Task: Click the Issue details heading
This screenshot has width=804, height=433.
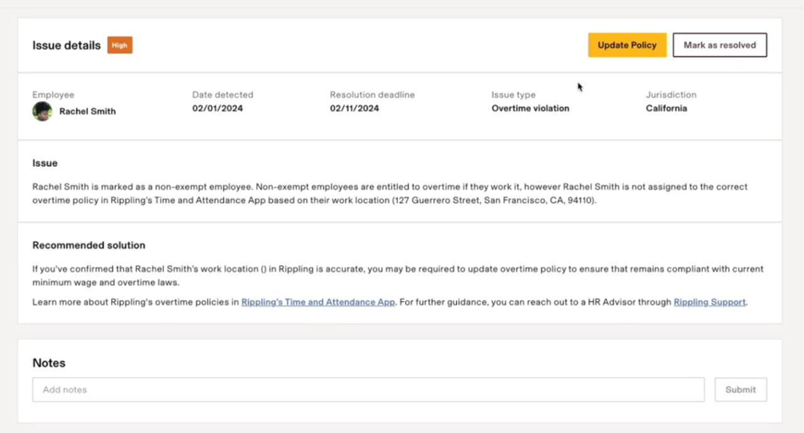Action: point(67,45)
